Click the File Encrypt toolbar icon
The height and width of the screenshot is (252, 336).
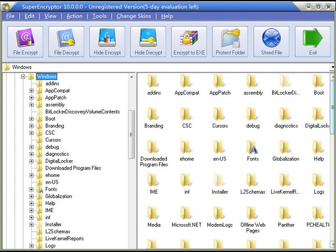click(26, 41)
